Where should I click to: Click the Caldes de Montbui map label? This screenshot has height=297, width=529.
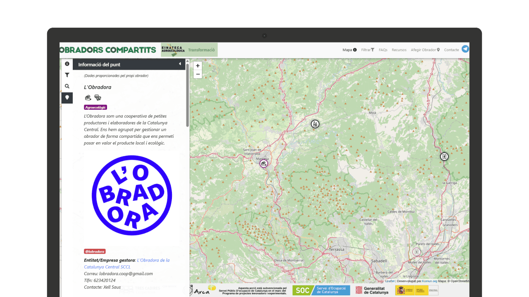click(401, 212)
